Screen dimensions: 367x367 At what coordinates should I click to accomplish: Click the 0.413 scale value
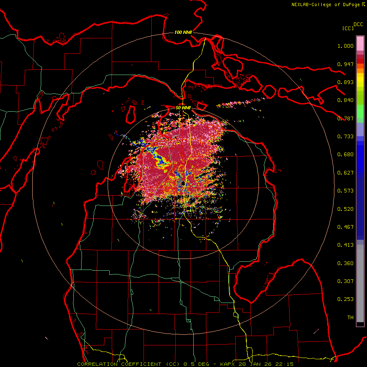pyautogui.click(x=345, y=245)
